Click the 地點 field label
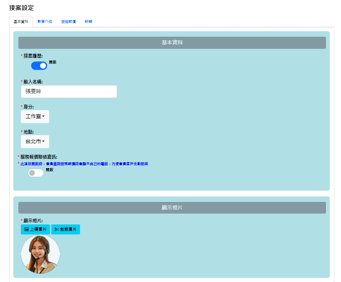The height and width of the screenshot is (282, 341). (x=28, y=132)
